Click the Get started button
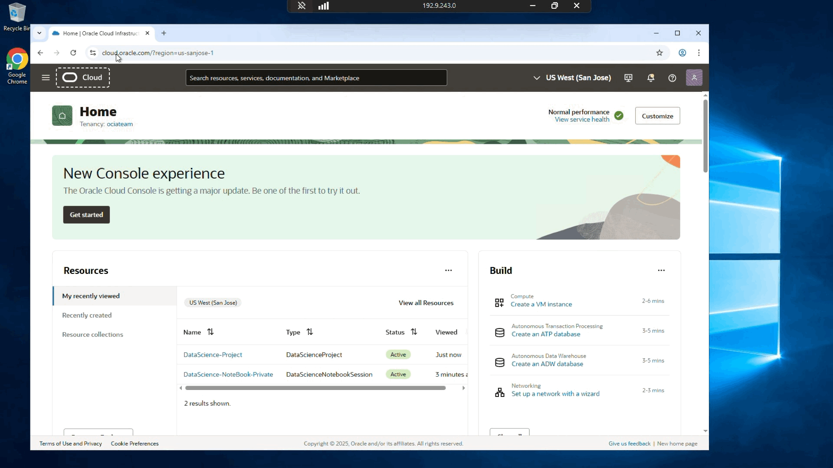The image size is (833, 468). [x=86, y=215]
